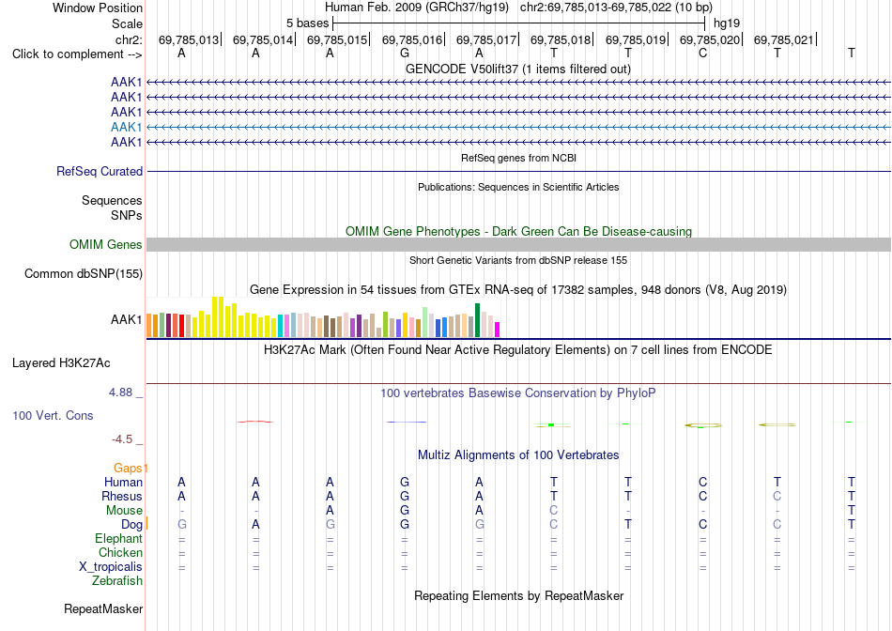Viewport: 892px width, 631px height.
Task: Click the C base in the reference sequence row
Action: click(703, 53)
